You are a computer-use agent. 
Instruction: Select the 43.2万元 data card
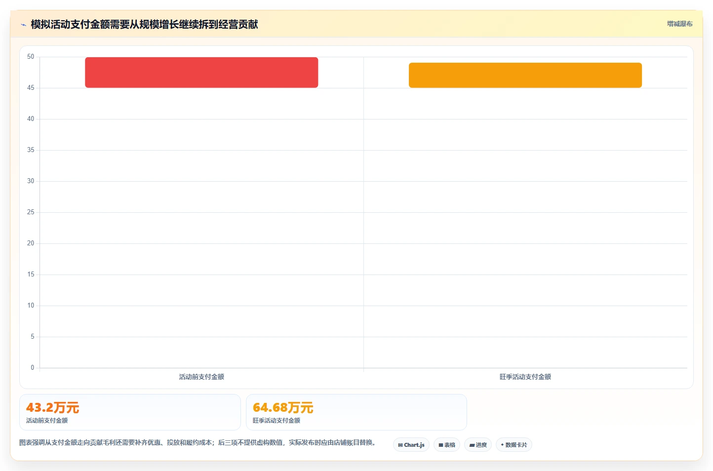tap(130, 412)
